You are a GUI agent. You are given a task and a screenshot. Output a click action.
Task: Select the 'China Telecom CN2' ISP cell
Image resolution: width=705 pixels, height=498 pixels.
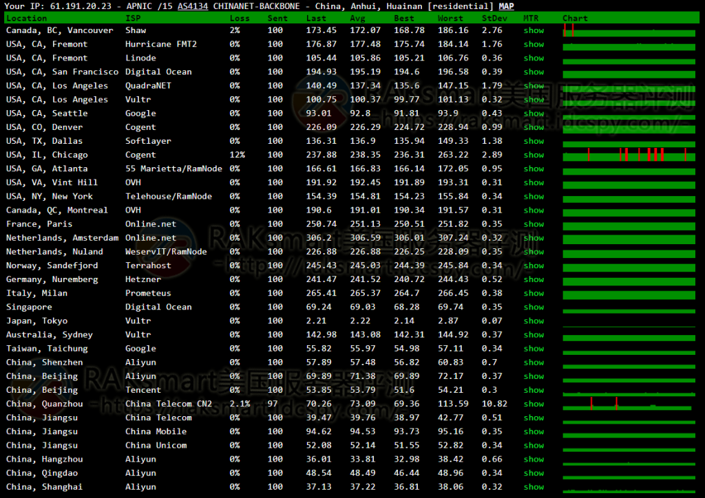coord(169,404)
